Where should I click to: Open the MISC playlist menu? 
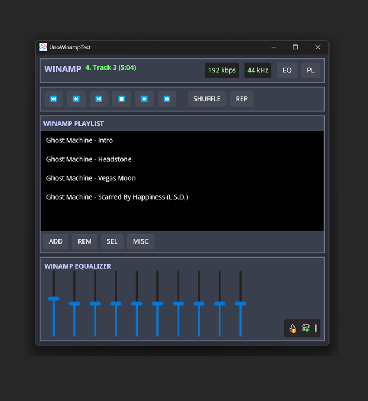coord(141,241)
